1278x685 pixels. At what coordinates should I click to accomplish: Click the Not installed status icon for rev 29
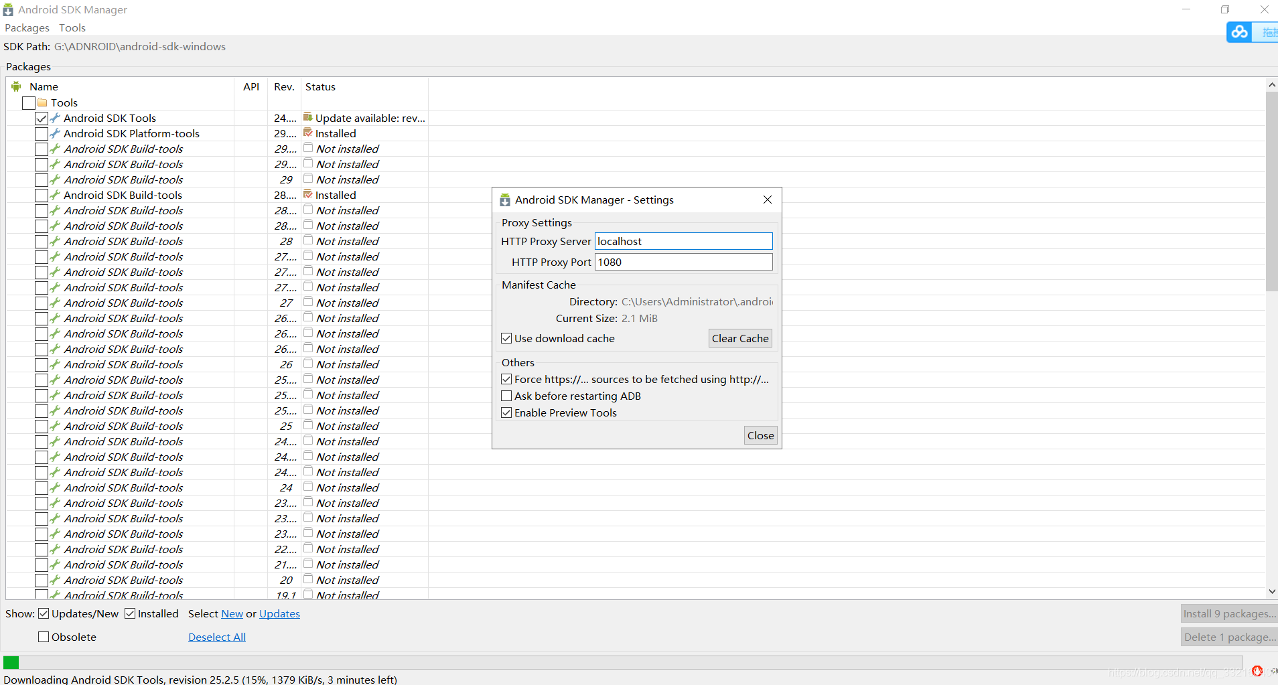(x=308, y=179)
